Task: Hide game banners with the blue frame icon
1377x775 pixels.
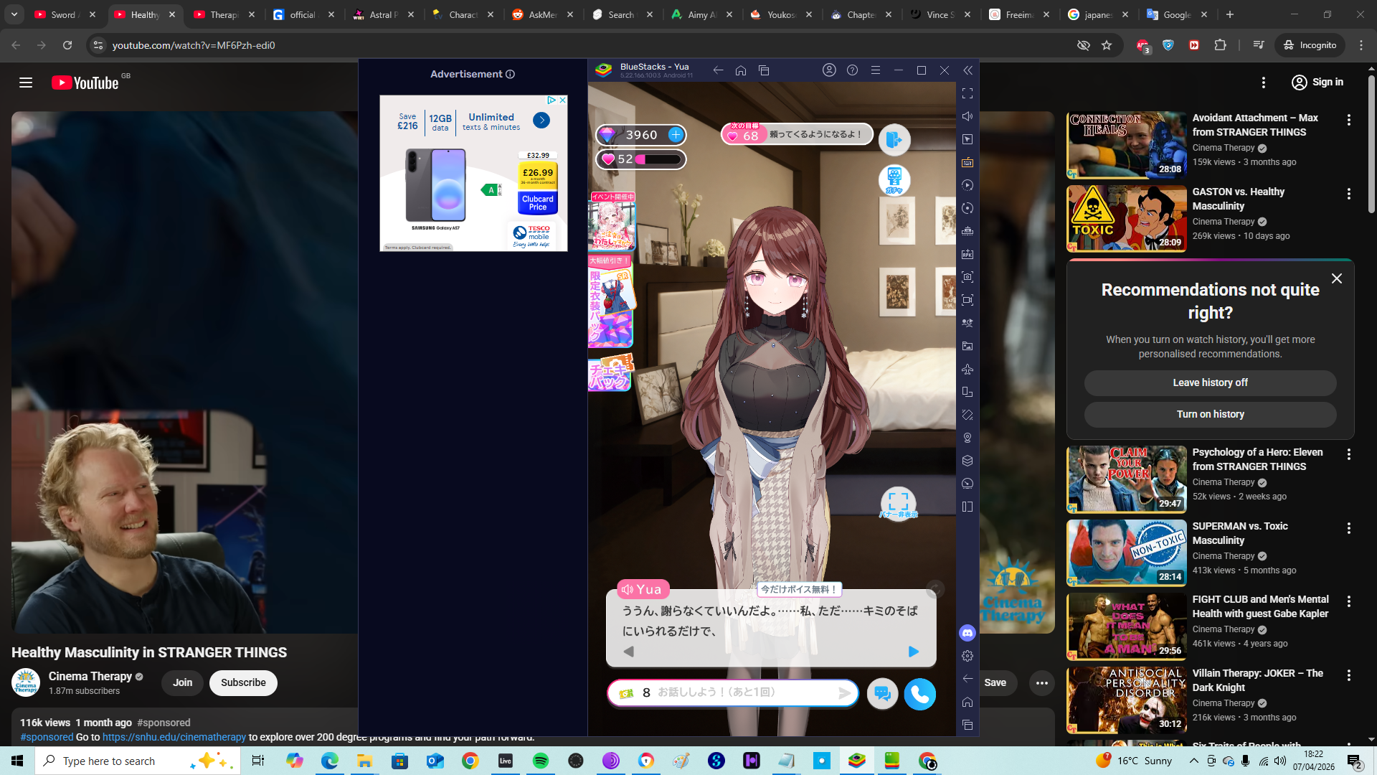Action: click(898, 502)
